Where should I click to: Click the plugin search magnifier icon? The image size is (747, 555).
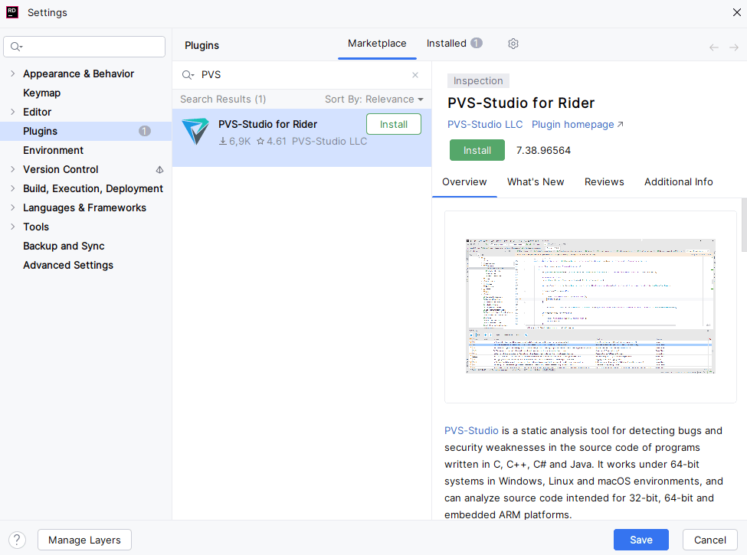pyautogui.click(x=188, y=75)
